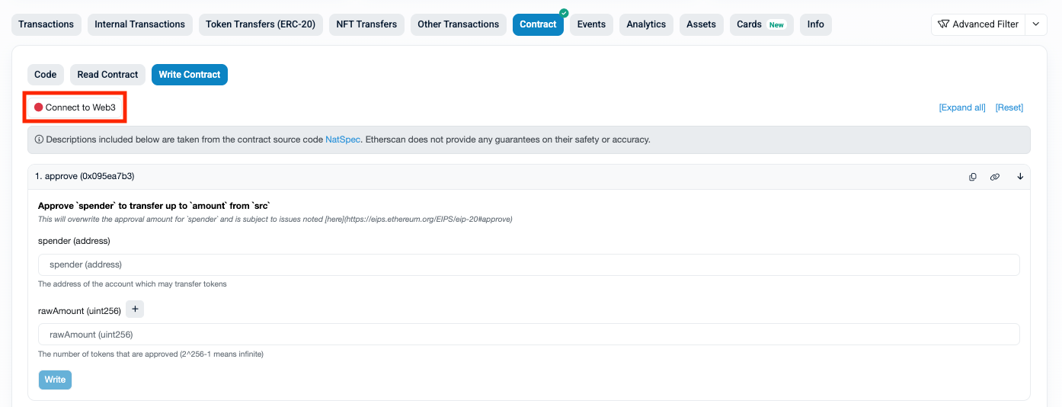The height and width of the screenshot is (407, 1062).
Task: Click the Expand all link
Action: click(962, 107)
